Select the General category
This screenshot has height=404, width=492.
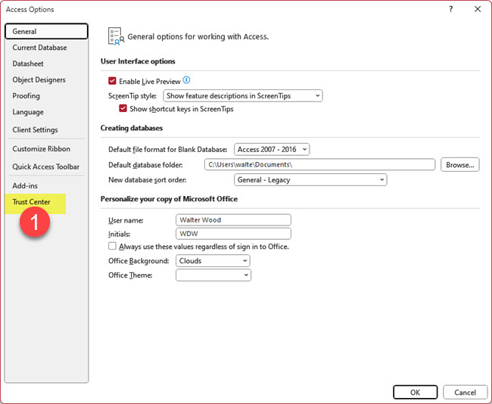(46, 31)
